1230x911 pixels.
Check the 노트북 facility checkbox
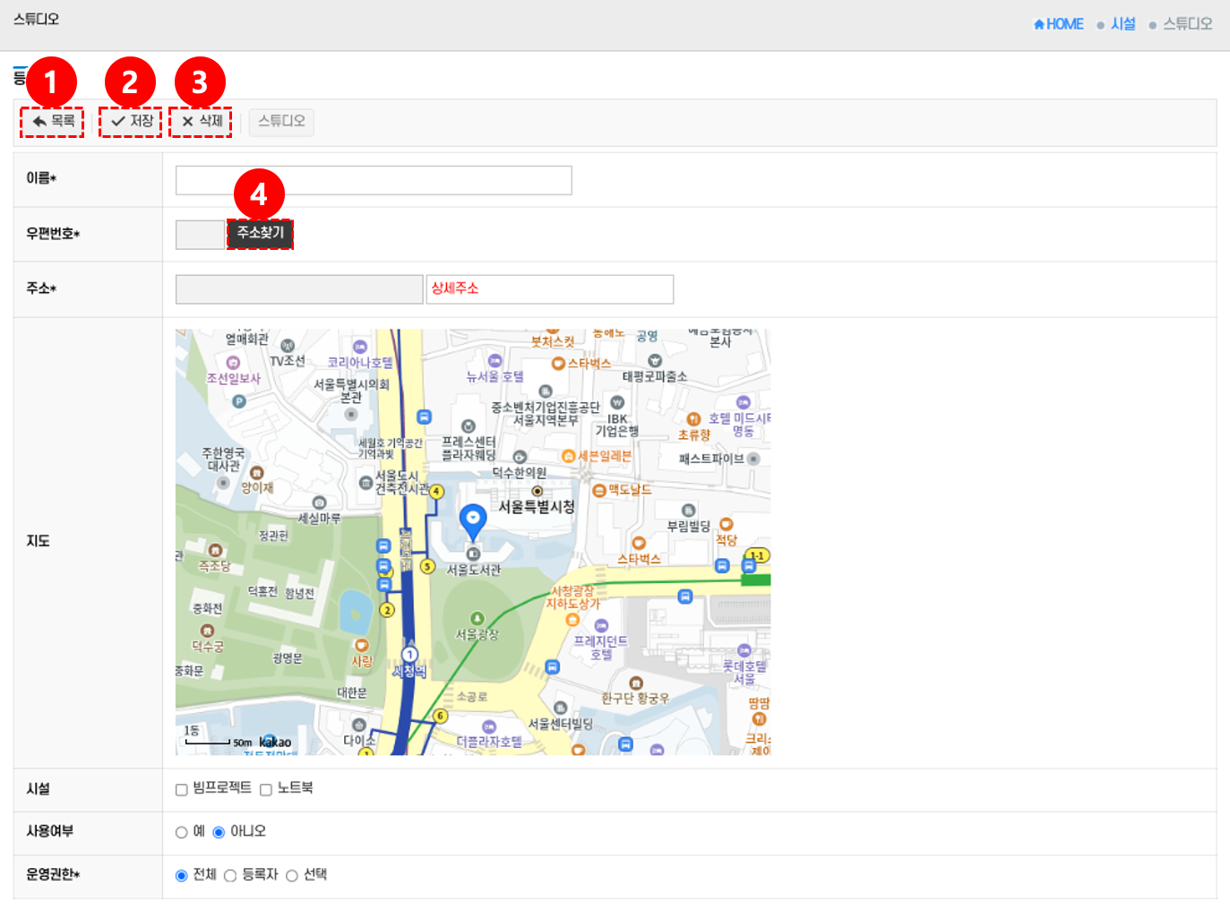(266, 789)
